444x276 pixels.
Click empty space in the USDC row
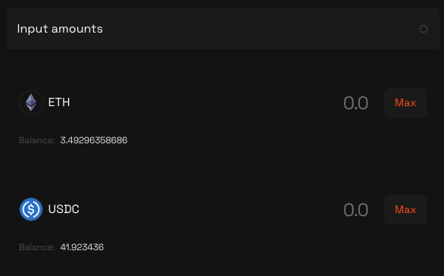click(210, 210)
